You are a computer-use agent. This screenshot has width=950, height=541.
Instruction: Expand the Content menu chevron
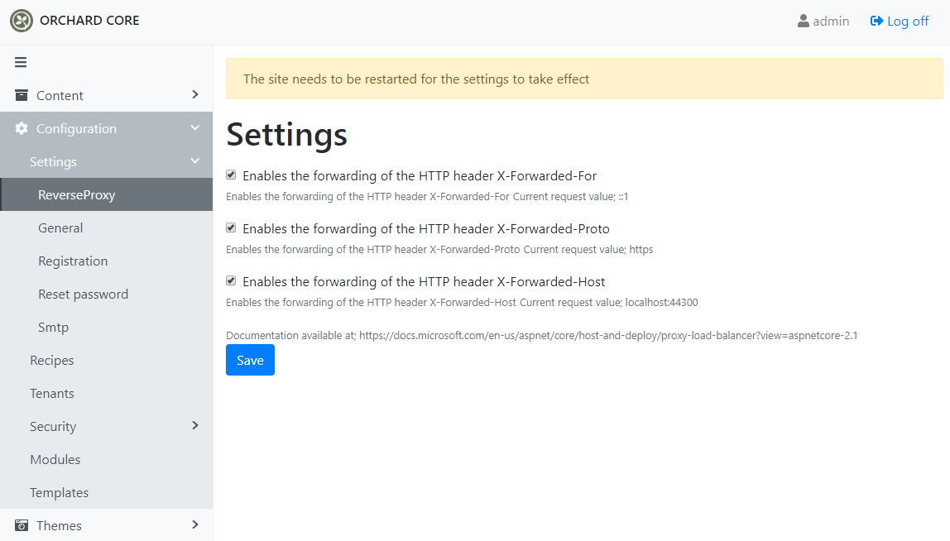click(x=195, y=94)
